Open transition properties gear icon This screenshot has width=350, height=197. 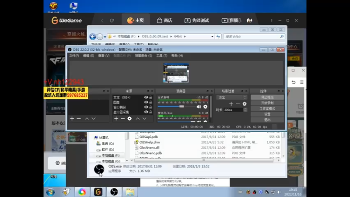(x=245, y=104)
